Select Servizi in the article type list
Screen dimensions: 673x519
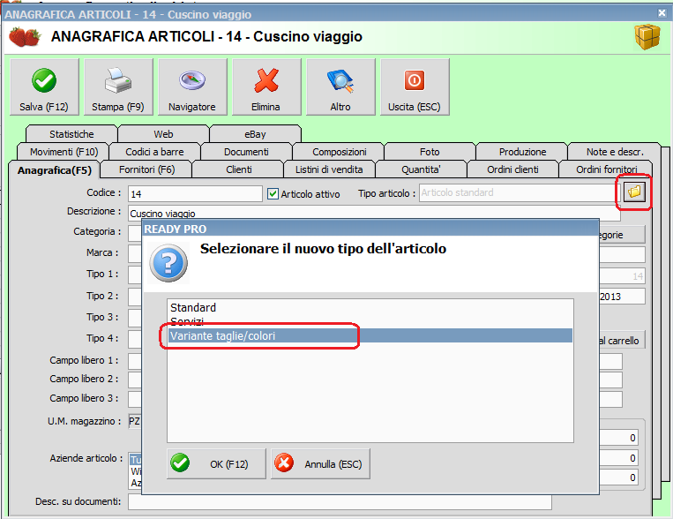(370, 322)
